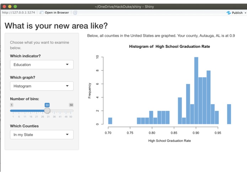The height and width of the screenshot is (175, 247).
Task: Click the High School Graduation Rate x-axis label
Action: tap(170, 141)
